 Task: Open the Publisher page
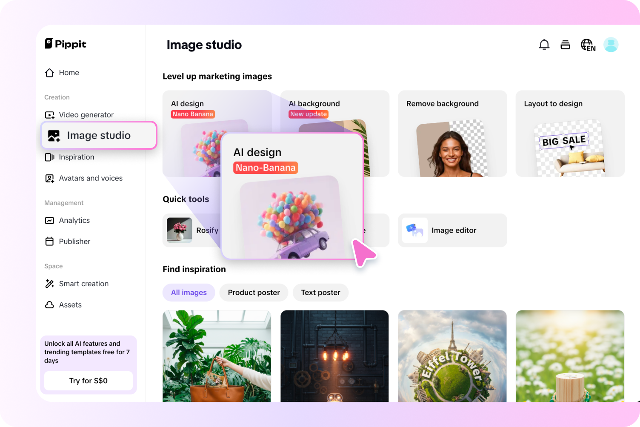point(68,242)
